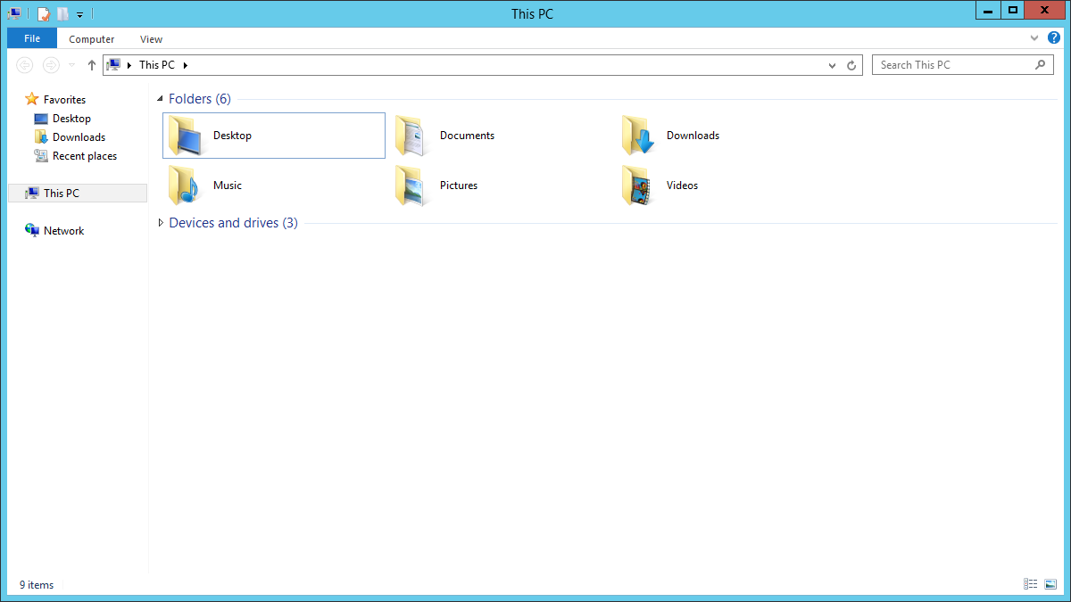Screen dimensions: 1071x602
Task: Expand the Devices and drives (3) group
Action: tap(161, 223)
